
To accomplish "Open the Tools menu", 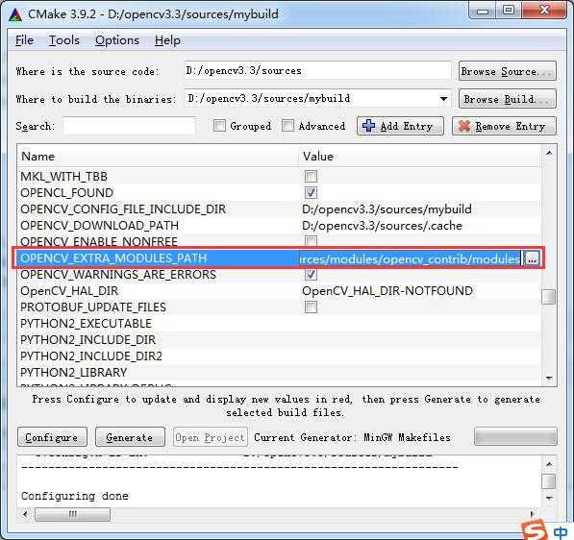I will pyautogui.click(x=64, y=40).
